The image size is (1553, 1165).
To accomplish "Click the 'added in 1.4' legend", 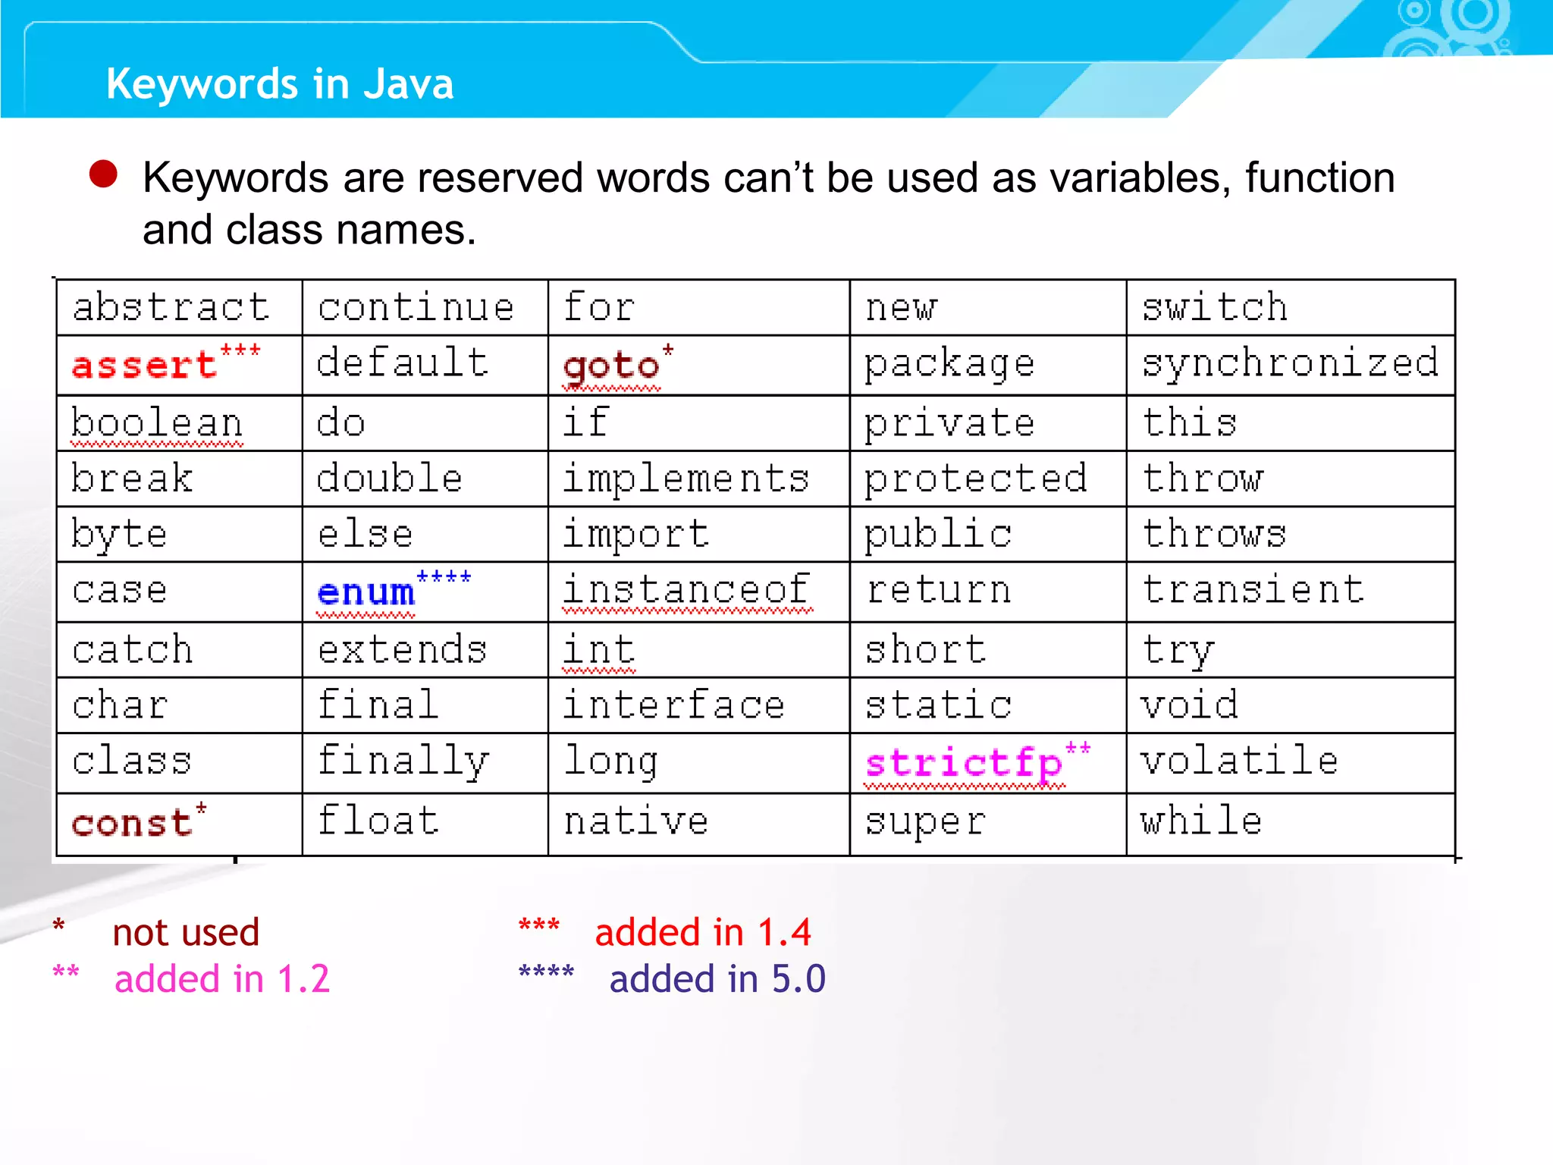I will (703, 932).
